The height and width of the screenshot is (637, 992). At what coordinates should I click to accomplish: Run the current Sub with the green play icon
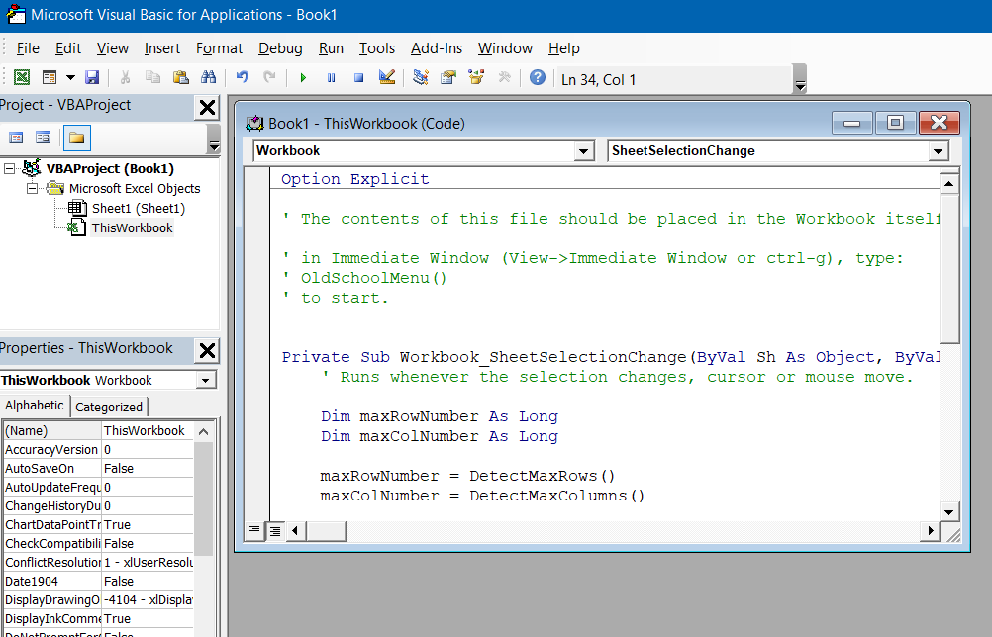click(x=303, y=77)
